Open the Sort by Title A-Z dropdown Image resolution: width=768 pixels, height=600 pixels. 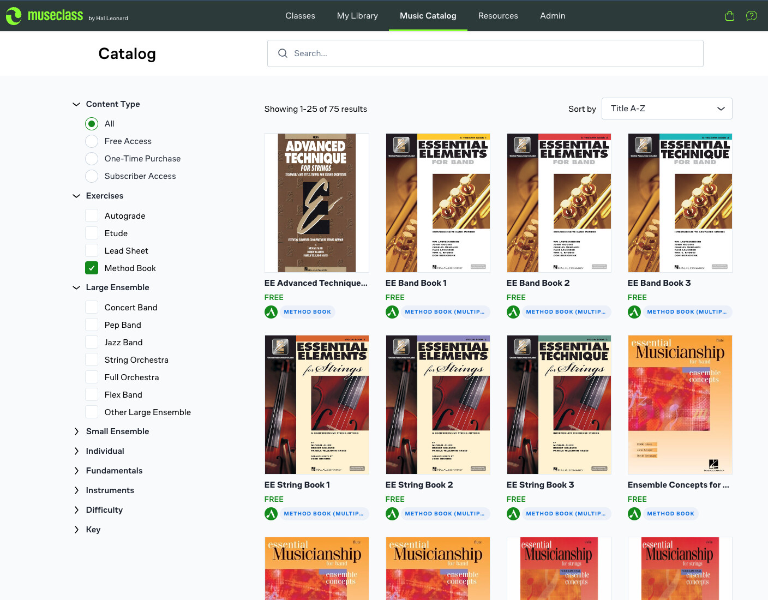pyautogui.click(x=667, y=109)
